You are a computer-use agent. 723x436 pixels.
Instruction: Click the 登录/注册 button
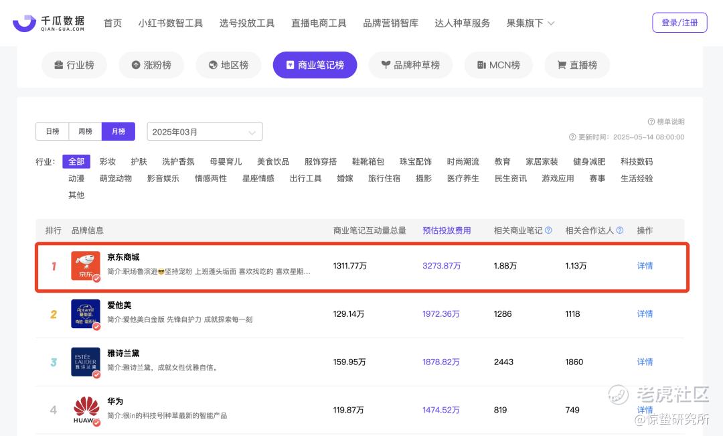pyautogui.click(x=679, y=23)
